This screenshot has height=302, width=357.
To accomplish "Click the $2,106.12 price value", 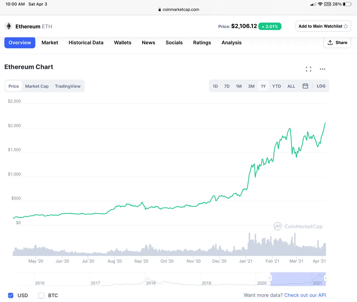I will point(244,26).
